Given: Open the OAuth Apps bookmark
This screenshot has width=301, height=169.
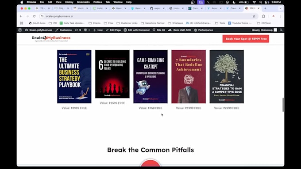Looking at the screenshot, I should pyautogui.click(x=37, y=23).
